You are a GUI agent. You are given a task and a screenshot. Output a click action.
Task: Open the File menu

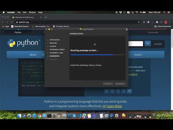[19, 12]
